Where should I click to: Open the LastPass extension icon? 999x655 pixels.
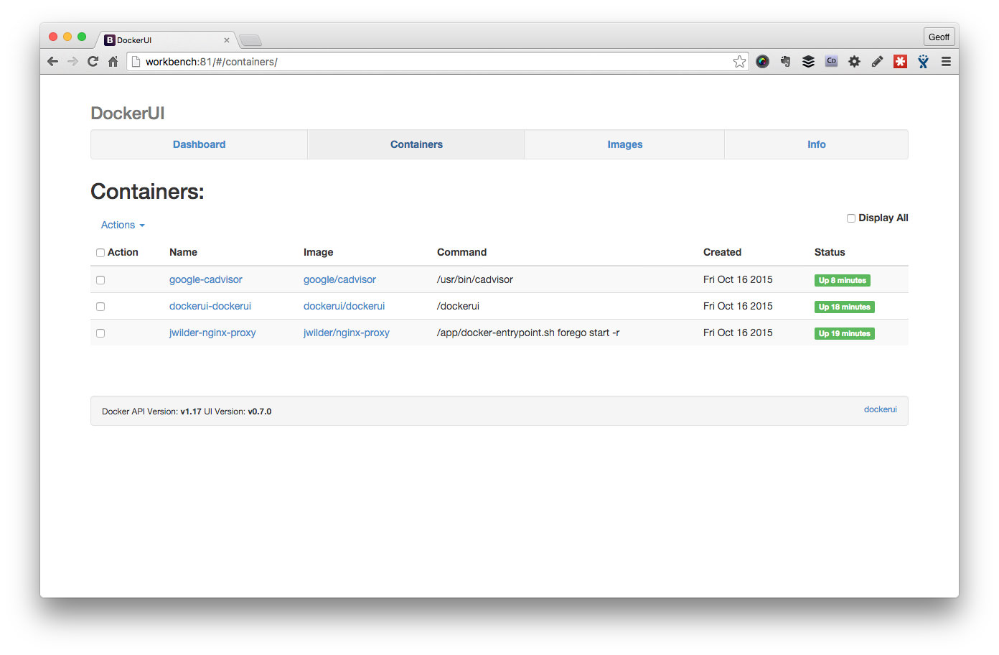pos(900,61)
